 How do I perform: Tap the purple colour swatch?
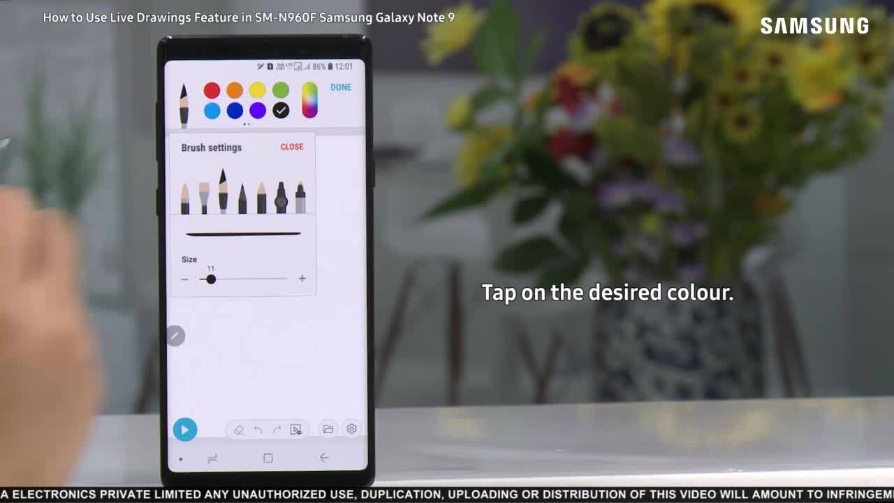258,110
